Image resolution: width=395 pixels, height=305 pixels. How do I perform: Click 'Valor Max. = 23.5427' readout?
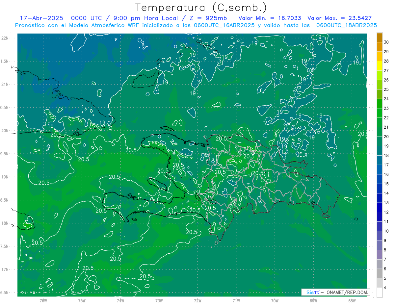pos(339,18)
